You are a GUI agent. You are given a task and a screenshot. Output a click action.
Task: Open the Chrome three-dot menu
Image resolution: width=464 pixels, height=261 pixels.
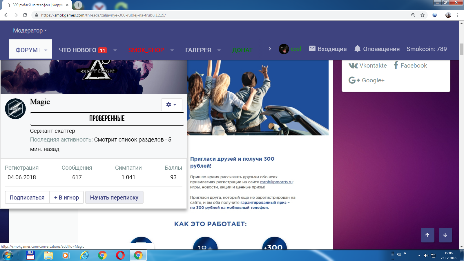(x=458, y=15)
